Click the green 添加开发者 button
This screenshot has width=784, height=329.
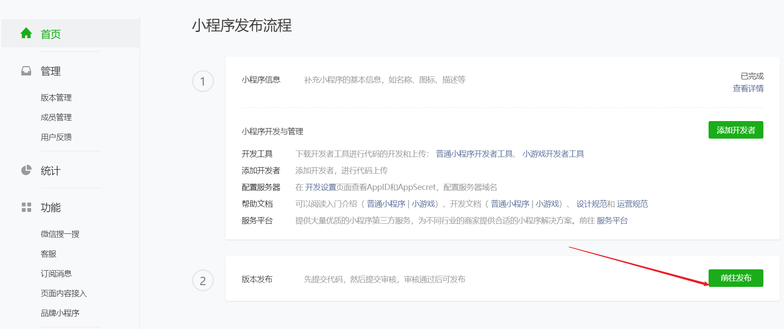736,130
